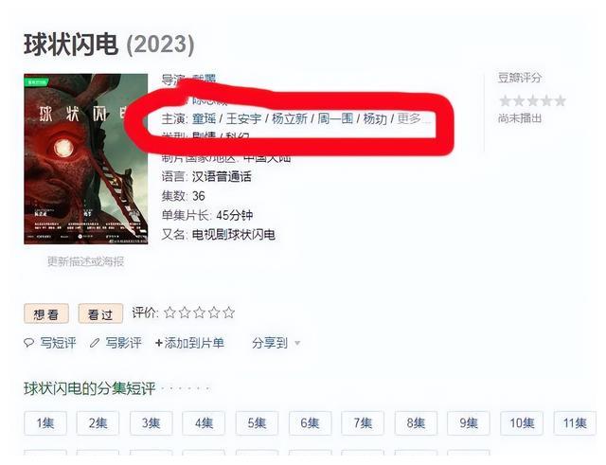This screenshot has width=606, height=465.
Task: Mark as 看过
Action: tap(100, 313)
